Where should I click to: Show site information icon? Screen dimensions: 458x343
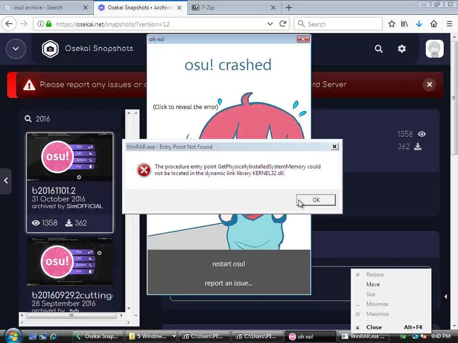coord(41,24)
